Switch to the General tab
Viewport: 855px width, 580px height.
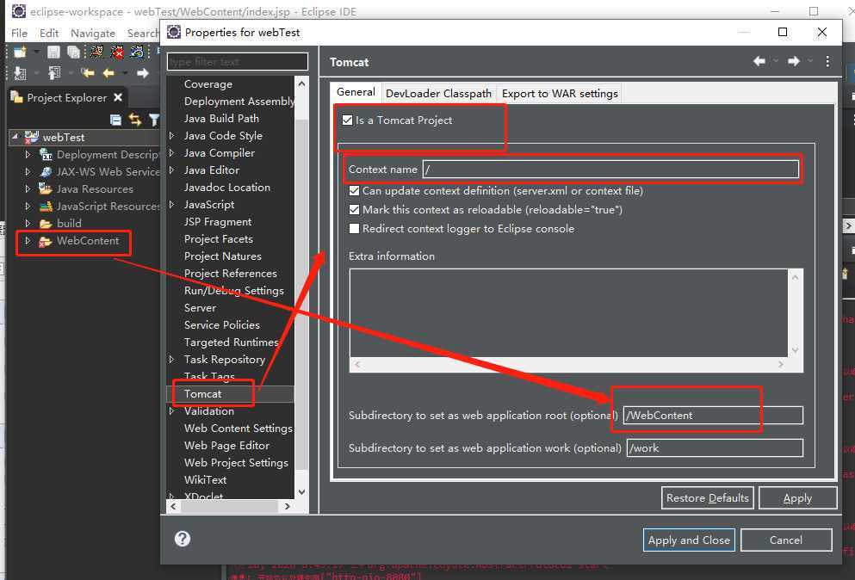[356, 92]
